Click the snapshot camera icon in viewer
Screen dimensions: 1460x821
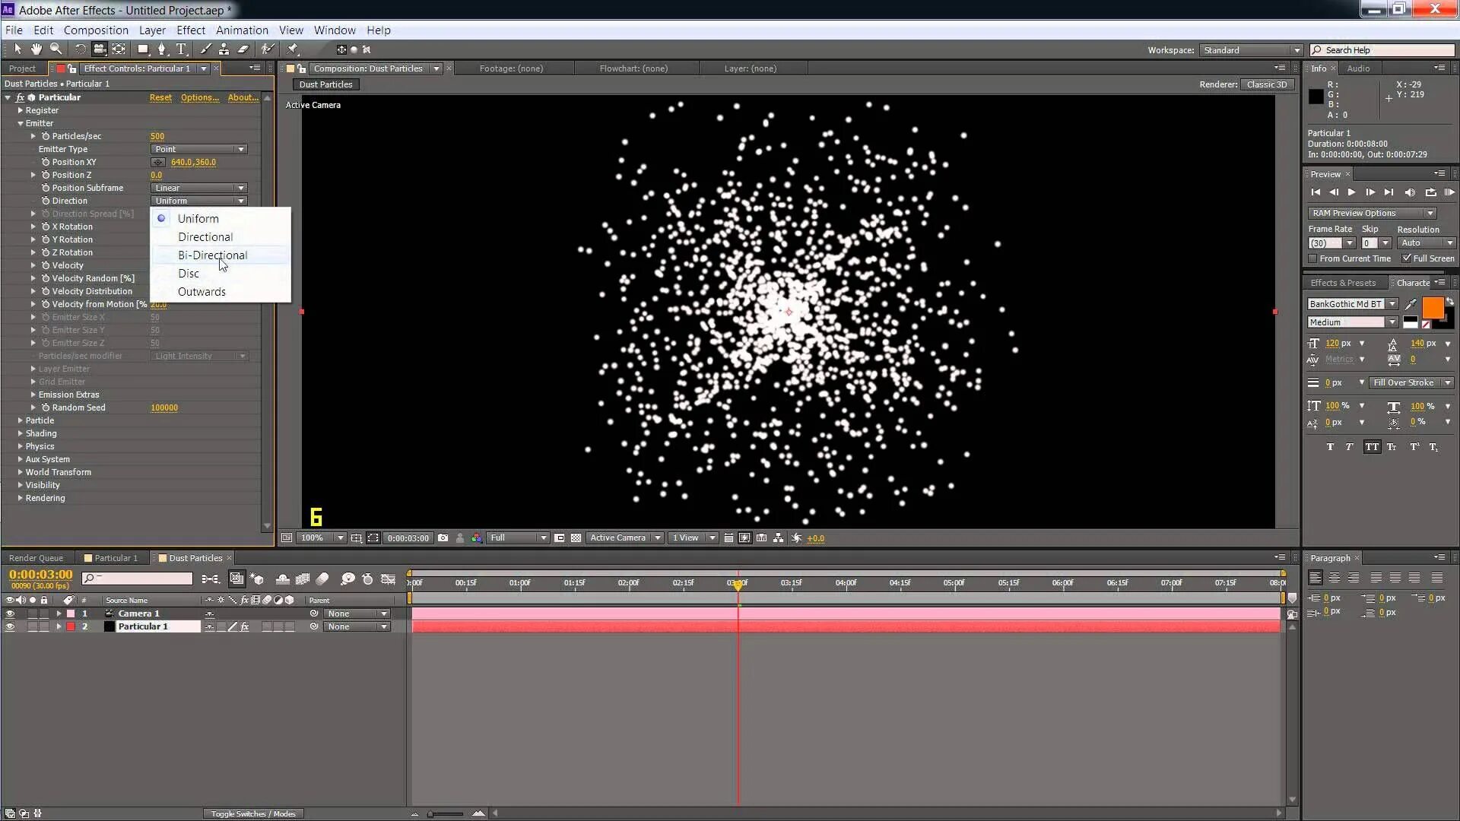(443, 537)
